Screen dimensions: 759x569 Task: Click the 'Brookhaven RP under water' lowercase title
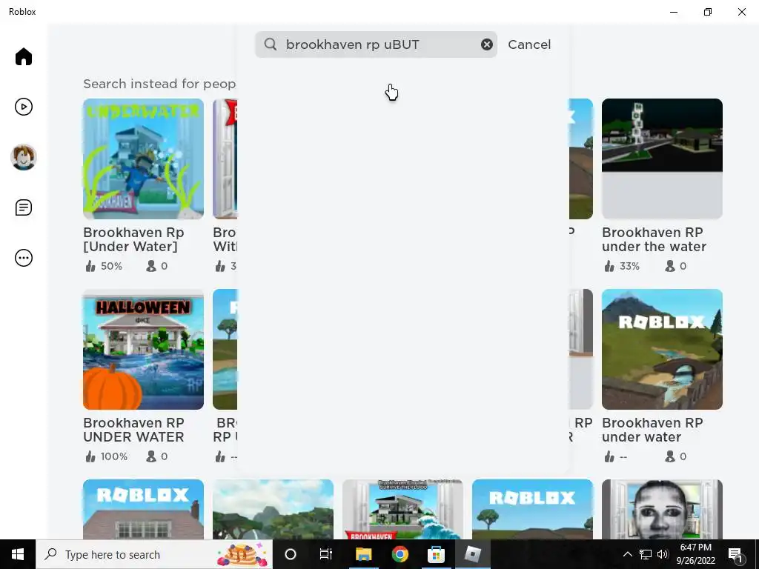[652, 430]
